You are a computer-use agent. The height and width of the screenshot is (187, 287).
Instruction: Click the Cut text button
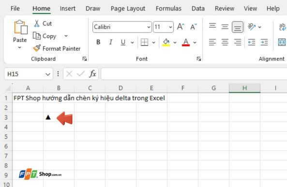(x=47, y=24)
